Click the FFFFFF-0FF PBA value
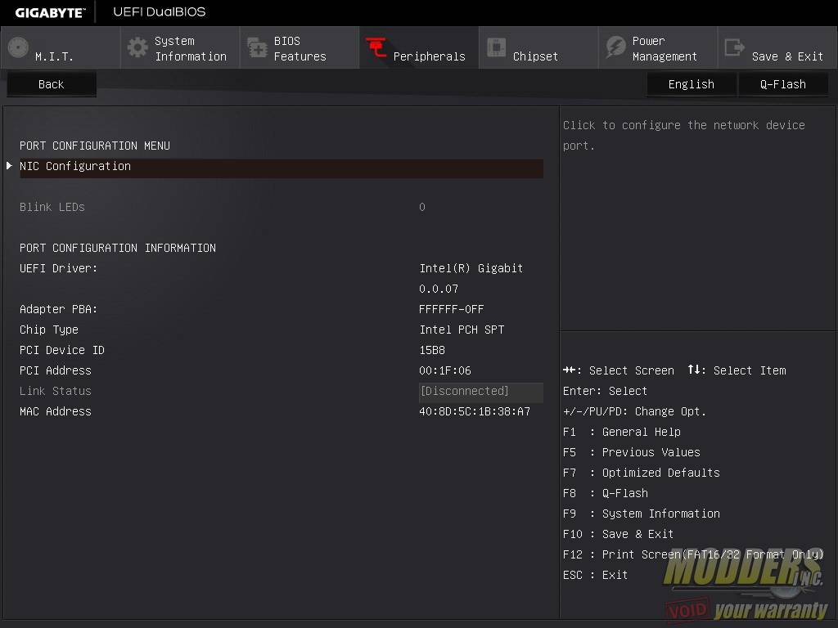This screenshot has height=628, width=838. pos(452,309)
